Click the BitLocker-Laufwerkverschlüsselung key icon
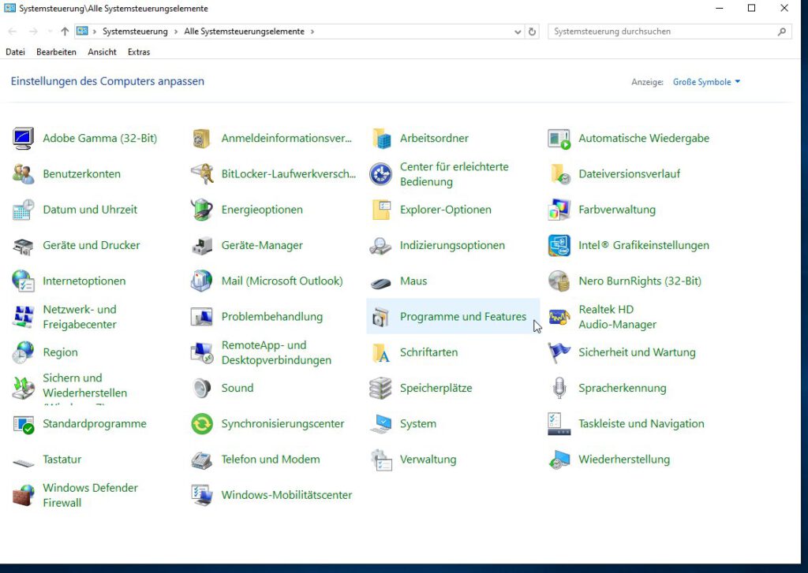This screenshot has width=808, height=573. [201, 174]
